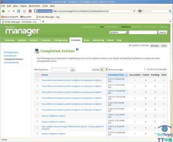173x142 pixels.
Task: Switch to the Patches navigation tab
Action: pos(34,40)
